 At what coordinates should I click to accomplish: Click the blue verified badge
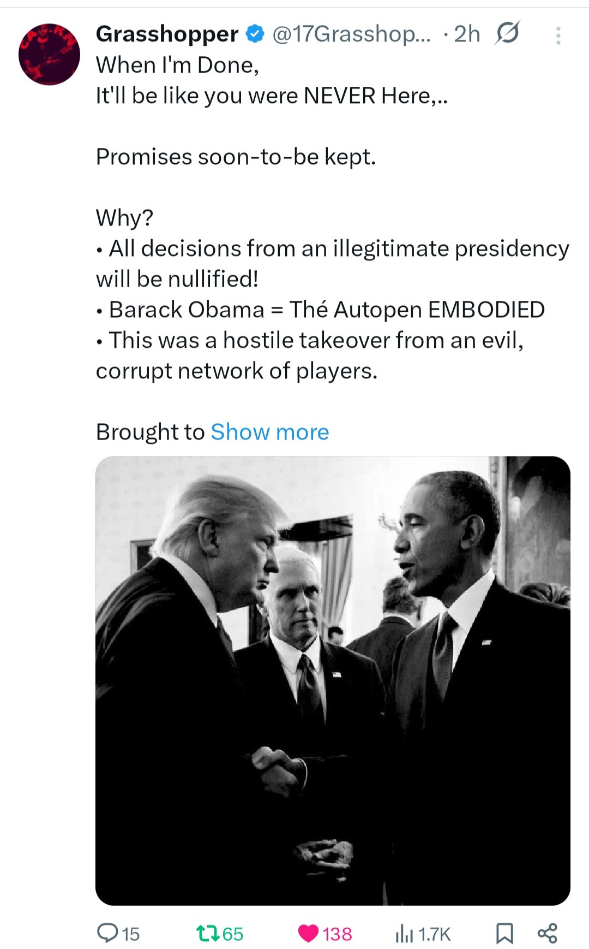[x=255, y=34]
